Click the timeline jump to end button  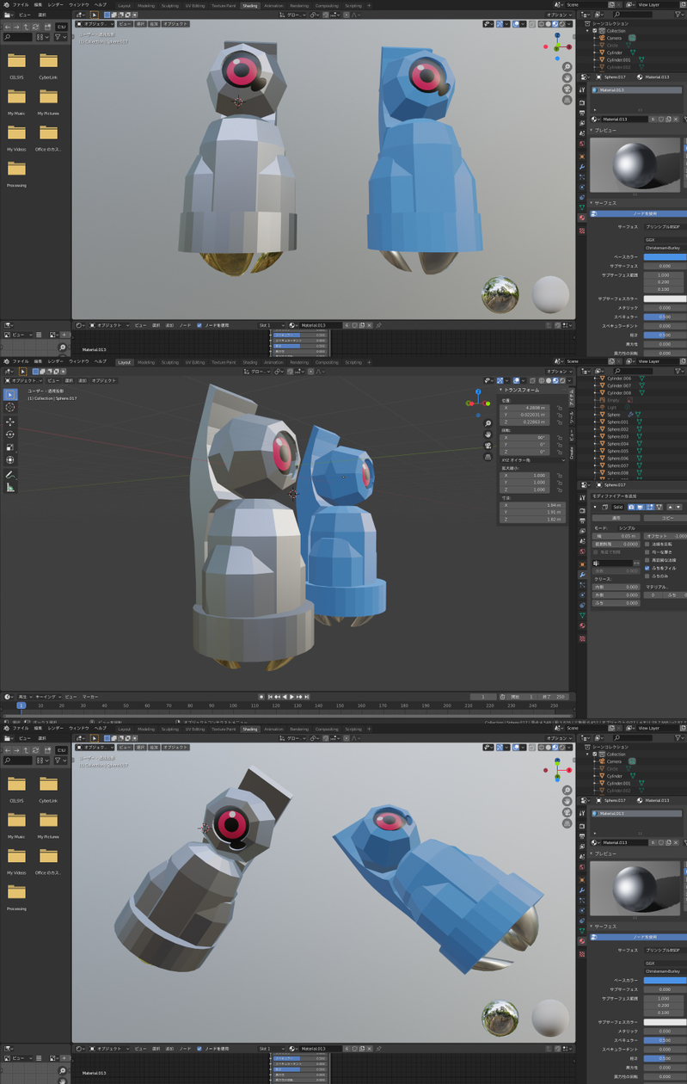click(307, 697)
